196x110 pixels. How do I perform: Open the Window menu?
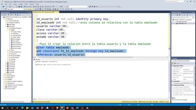coord(32,4)
